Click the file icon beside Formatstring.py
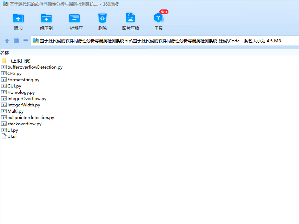Viewport: 299px width, 224px height. pos(4,79)
